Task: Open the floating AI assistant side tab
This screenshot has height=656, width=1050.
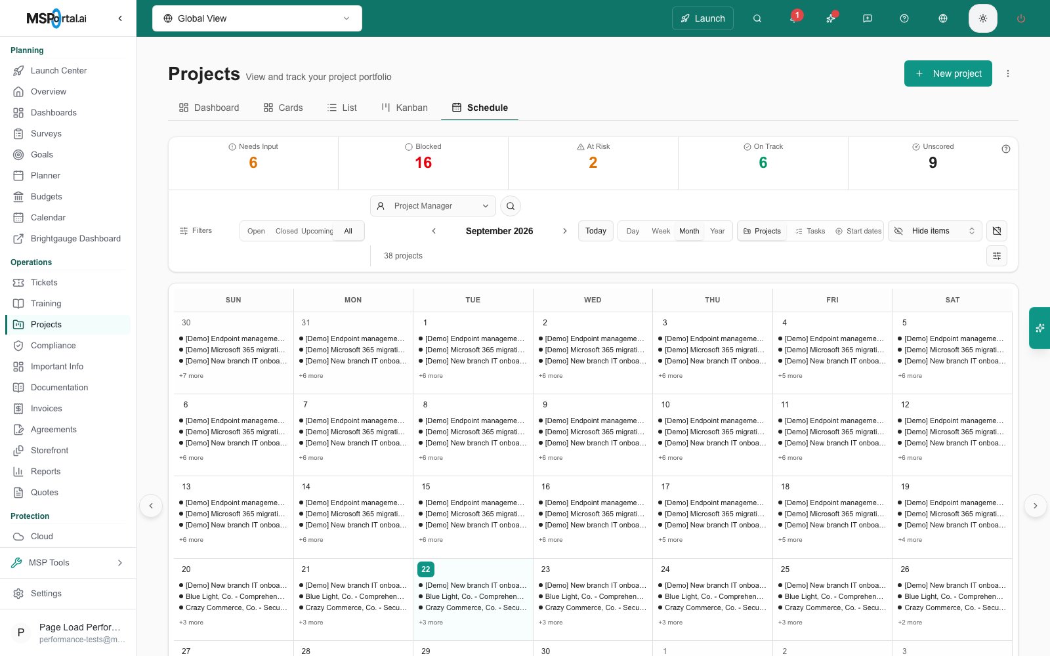Action: click(x=1039, y=328)
